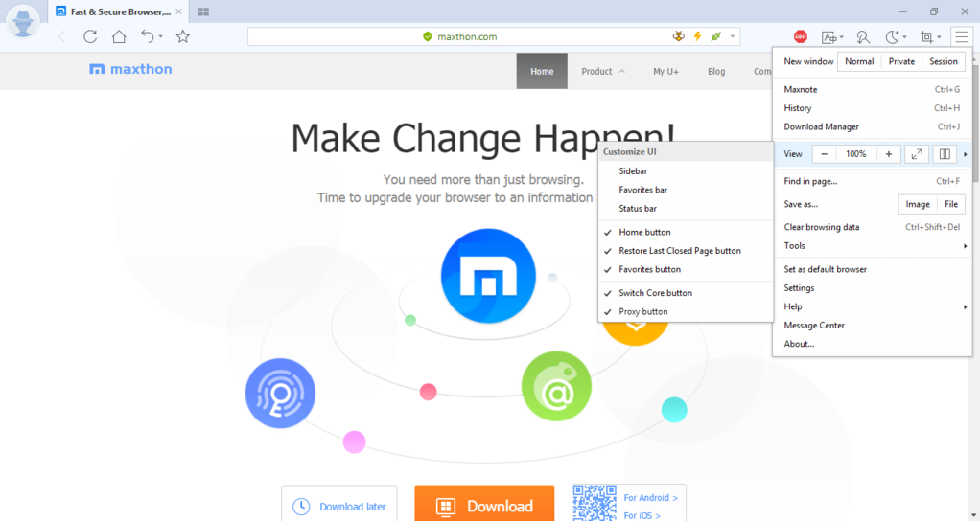
Task: Open the translate tool icon
Action: [x=828, y=37]
